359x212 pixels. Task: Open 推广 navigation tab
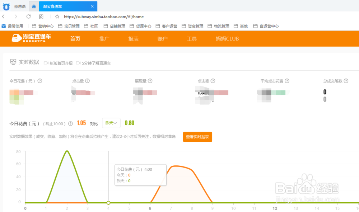pyautogui.click(x=104, y=39)
